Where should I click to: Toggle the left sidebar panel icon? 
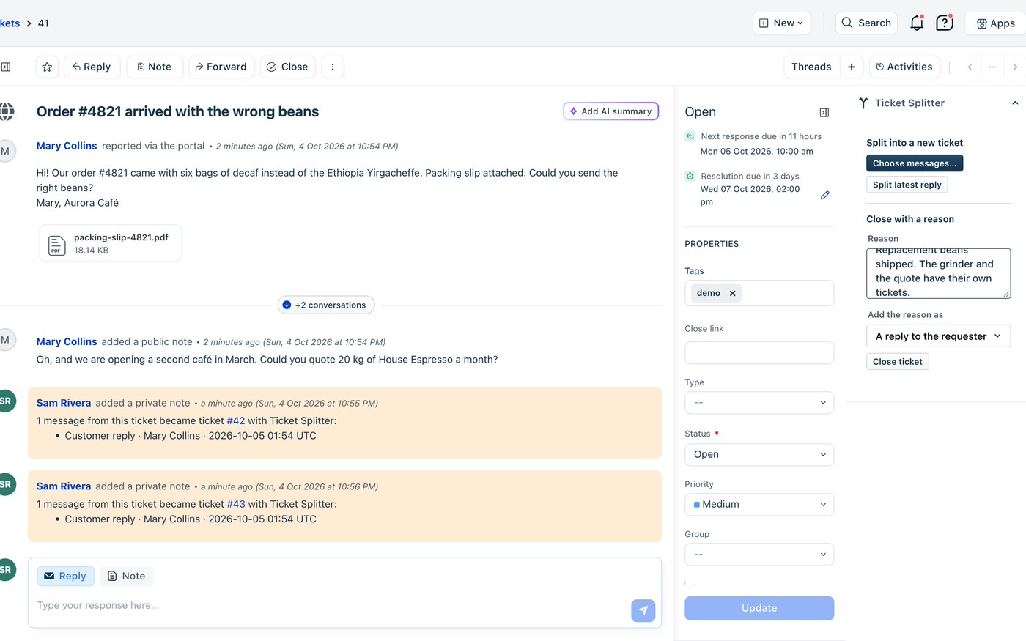click(x=6, y=67)
